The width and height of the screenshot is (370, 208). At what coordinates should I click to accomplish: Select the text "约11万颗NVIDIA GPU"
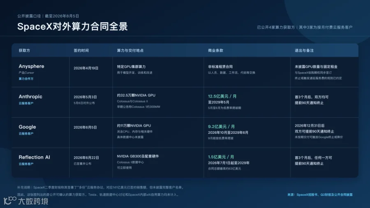134,126
